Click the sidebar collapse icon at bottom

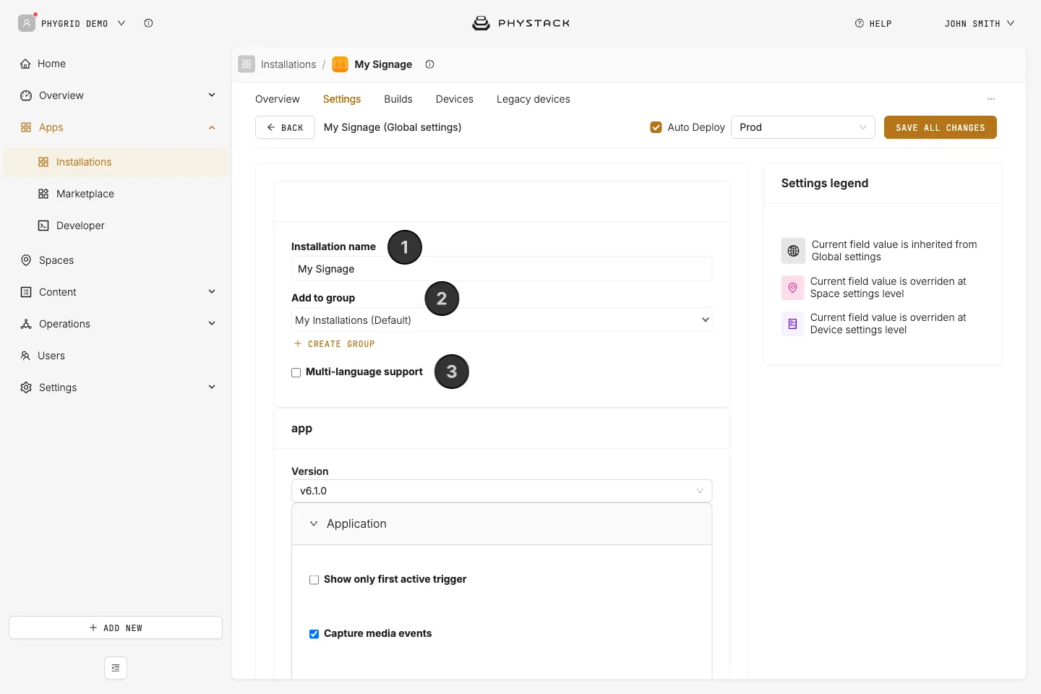pos(116,668)
